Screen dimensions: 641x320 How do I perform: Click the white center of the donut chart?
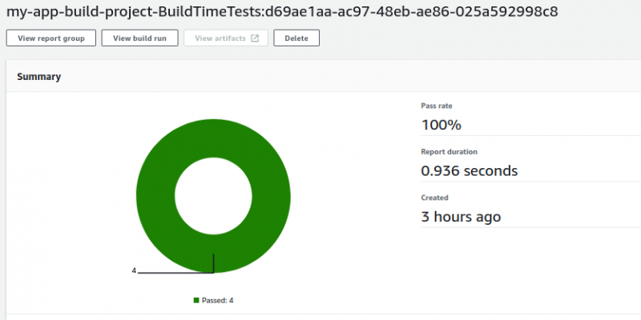[x=213, y=196]
